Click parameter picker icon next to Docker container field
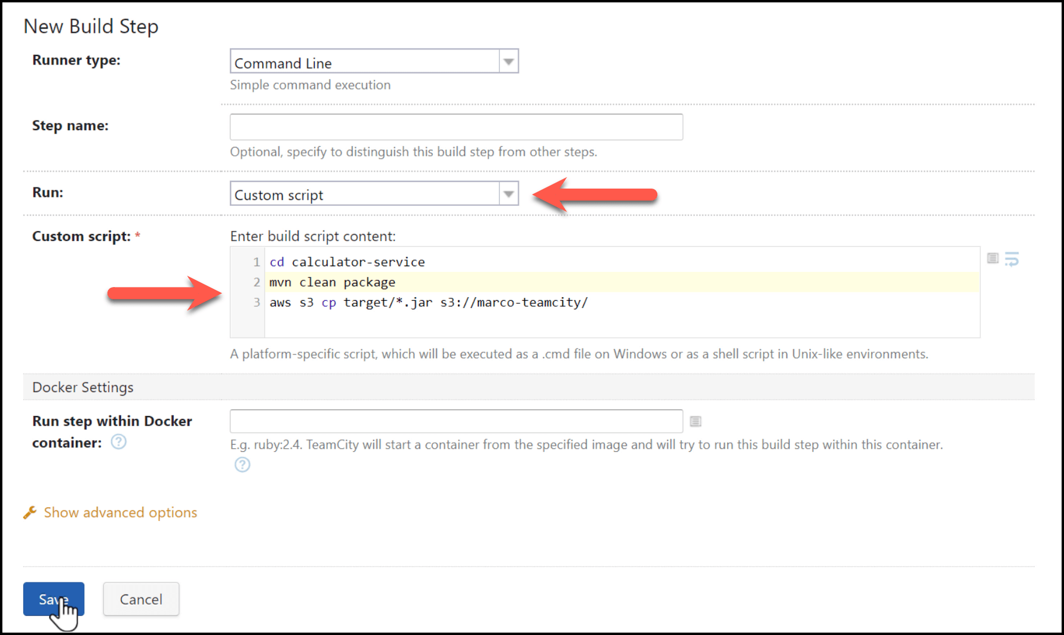 click(x=695, y=421)
